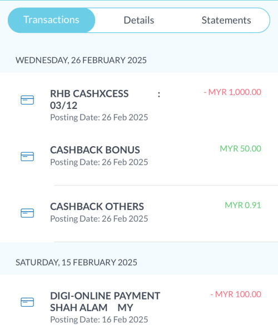Tap card icon beside CASHBACK BONUS
Screen dimensions: 278x329
27,157
